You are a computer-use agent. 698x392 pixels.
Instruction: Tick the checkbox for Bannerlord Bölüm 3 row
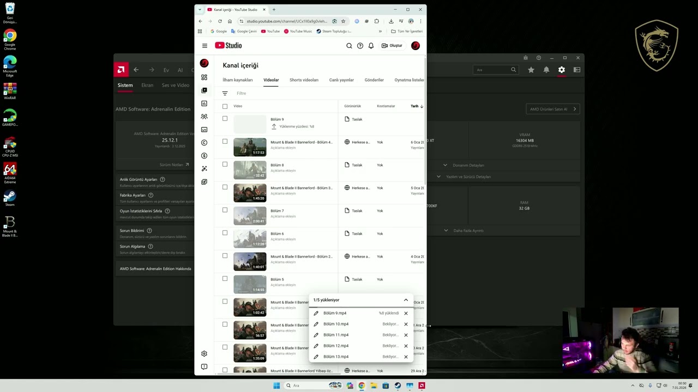tap(225, 187)
